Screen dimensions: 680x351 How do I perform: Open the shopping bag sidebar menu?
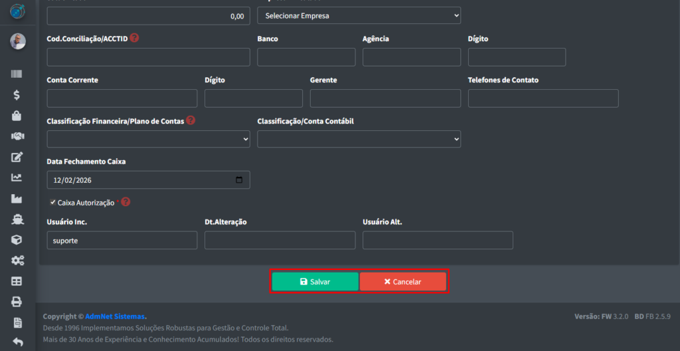tap(17, 116)
